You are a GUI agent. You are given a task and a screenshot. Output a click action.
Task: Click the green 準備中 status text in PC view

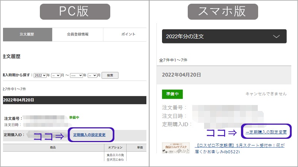tap(74, 118)
